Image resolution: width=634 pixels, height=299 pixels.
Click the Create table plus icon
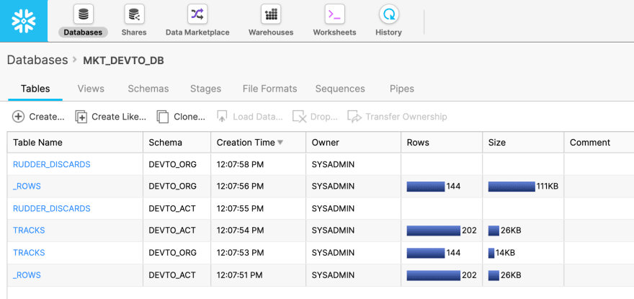(x=19, y=117)
